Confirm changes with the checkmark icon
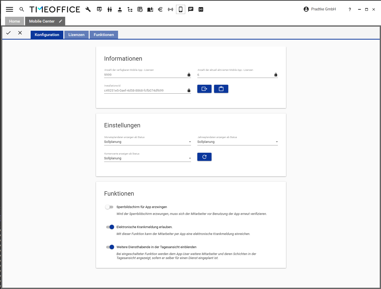Image resolution: width=381 pixels, height=289 pixels. 8,33
